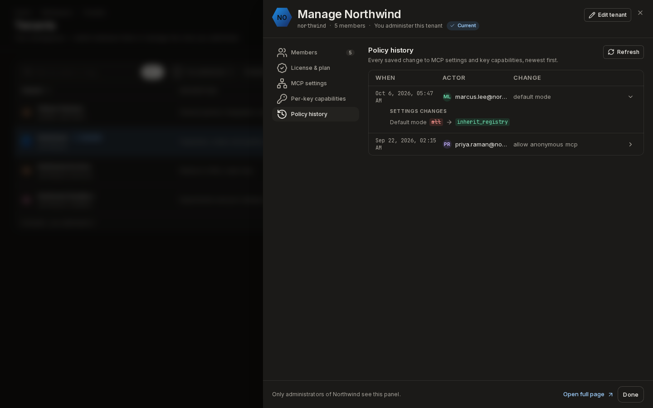653x408 pixels.
Task: Click the Oct 6, 2026 timestamp
Action: click(404, 97)
